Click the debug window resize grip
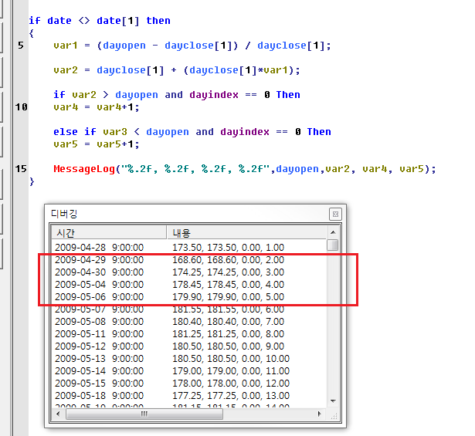The height and width of the screenshot is (436, 475). pos(334,414)
